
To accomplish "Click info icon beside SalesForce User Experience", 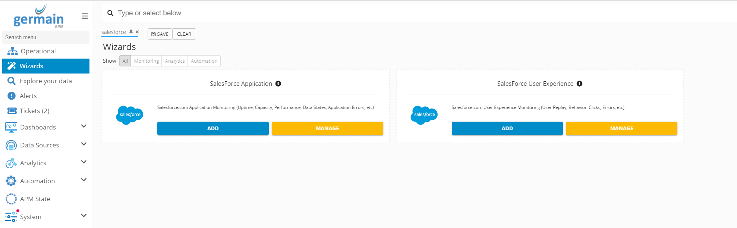I will (x=579, y=84).
